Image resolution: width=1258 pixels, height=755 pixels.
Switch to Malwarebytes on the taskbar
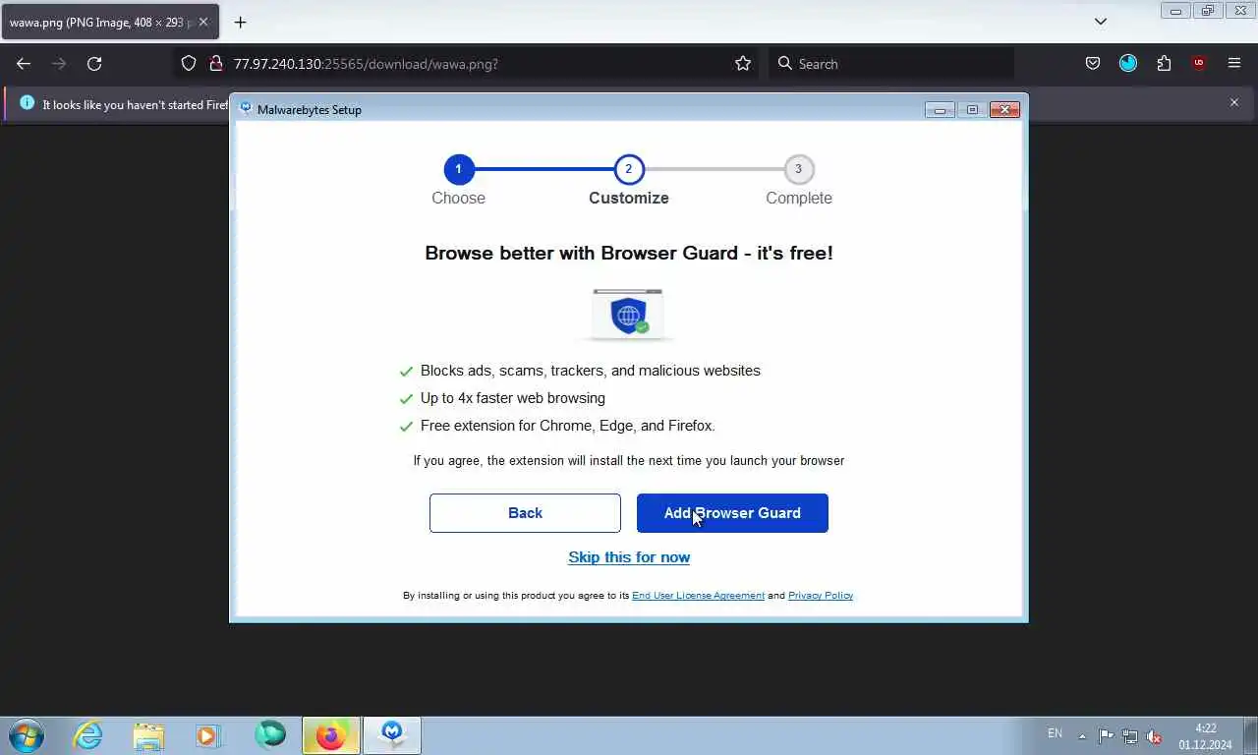coord(392,735)
